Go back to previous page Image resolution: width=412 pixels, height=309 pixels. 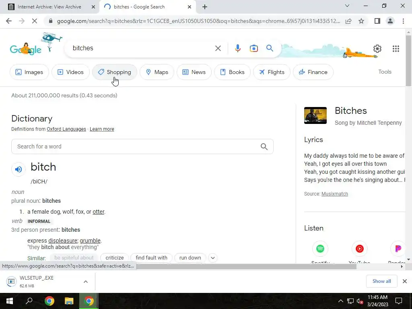[9, 21]
